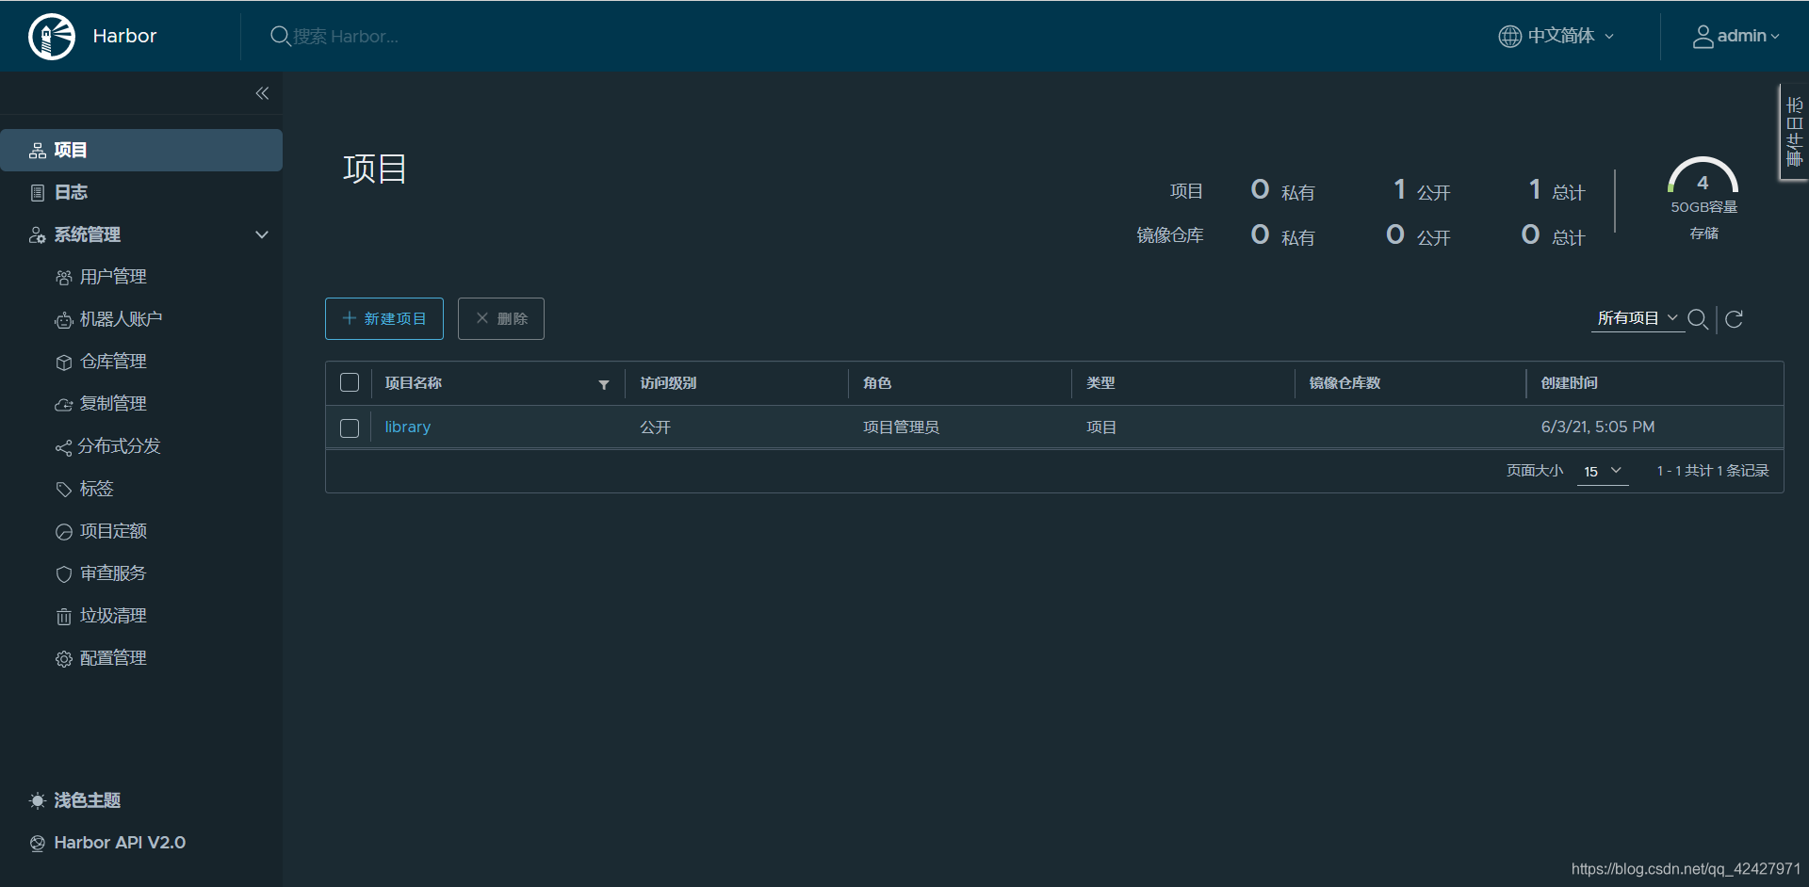Open Harbor API V2.0 link
Viewport: 1809px width, 887px height.
click(x=120, y=843)
